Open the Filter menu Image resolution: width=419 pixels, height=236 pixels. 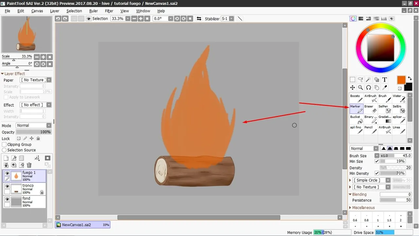(109, 11)
